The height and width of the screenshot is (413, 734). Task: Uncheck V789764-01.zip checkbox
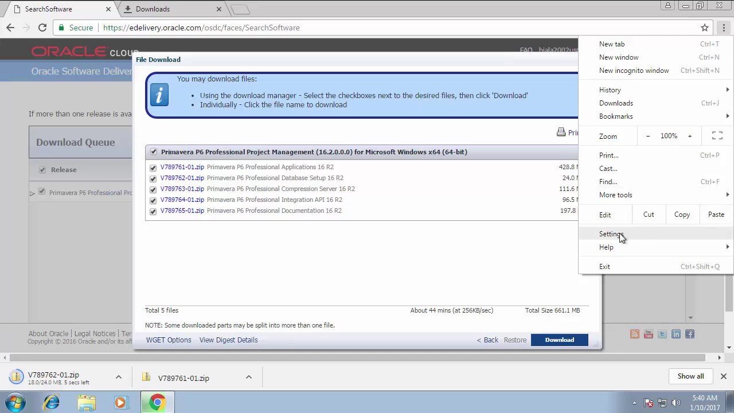(x=153, y=200)
